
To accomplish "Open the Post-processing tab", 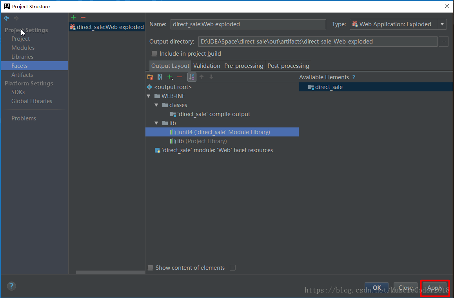I will 289,66.
